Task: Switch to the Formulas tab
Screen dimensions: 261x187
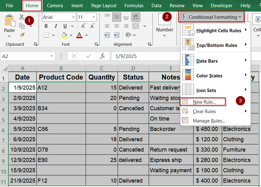Action: (x=134, y=6)
